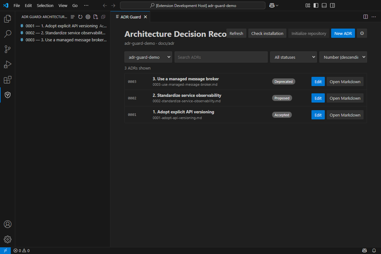Select the ADR Guard shield icon in activity bar
This screenshot has width=381, height=254.
8,95
